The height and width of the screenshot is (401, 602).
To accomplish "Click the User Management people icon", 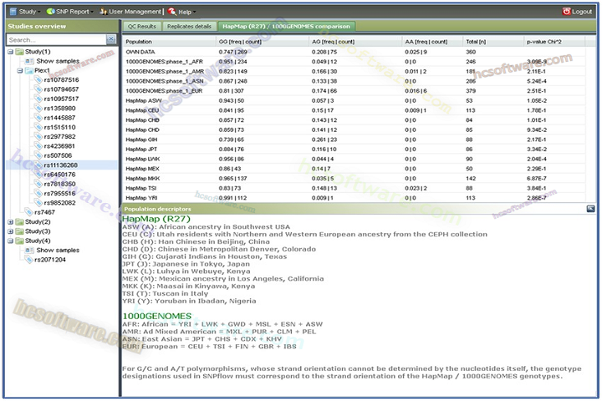I will (x=103, y=12).
